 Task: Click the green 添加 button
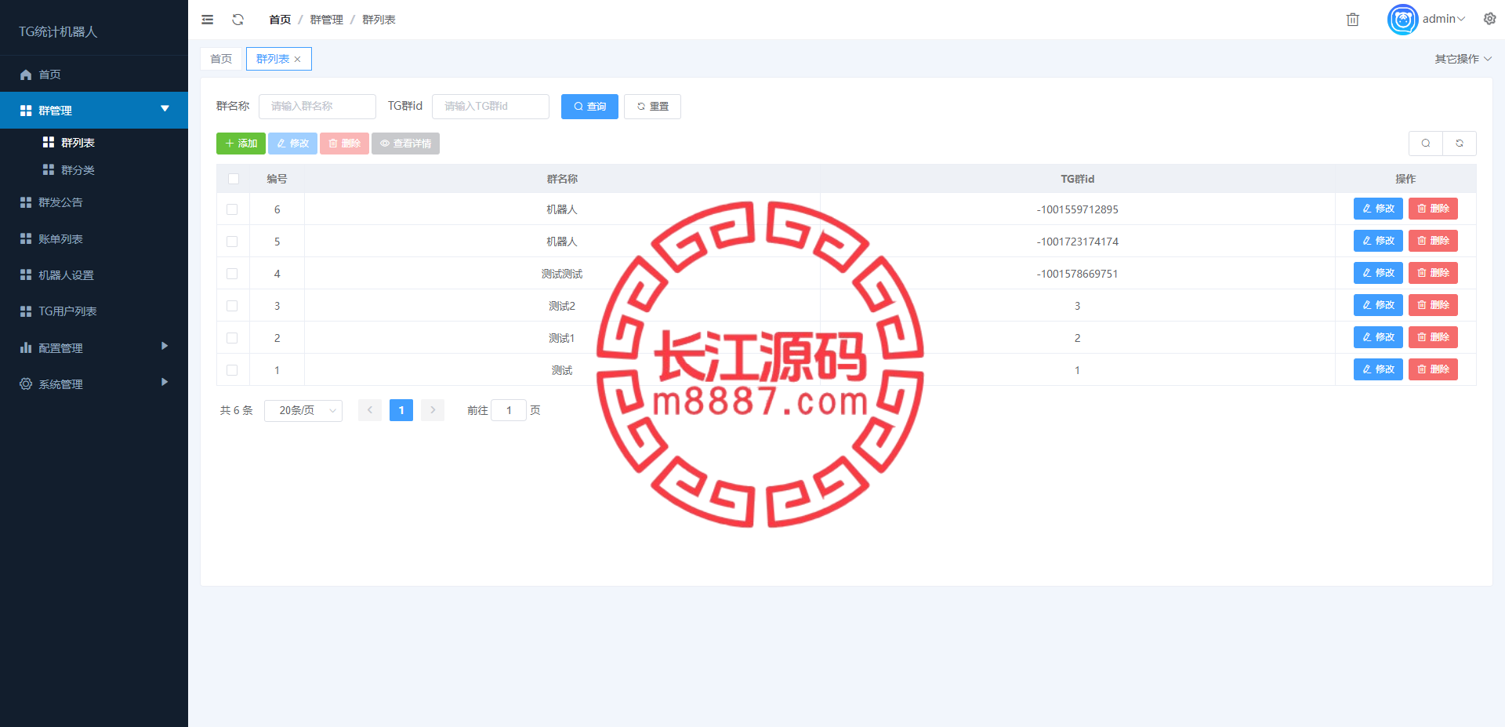click(x=241, y=144)
